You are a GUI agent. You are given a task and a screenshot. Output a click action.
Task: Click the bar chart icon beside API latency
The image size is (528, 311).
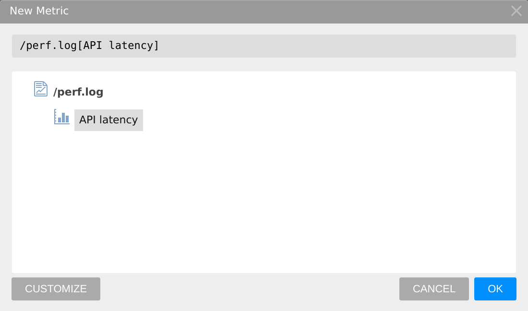click(x=61, y=117)
